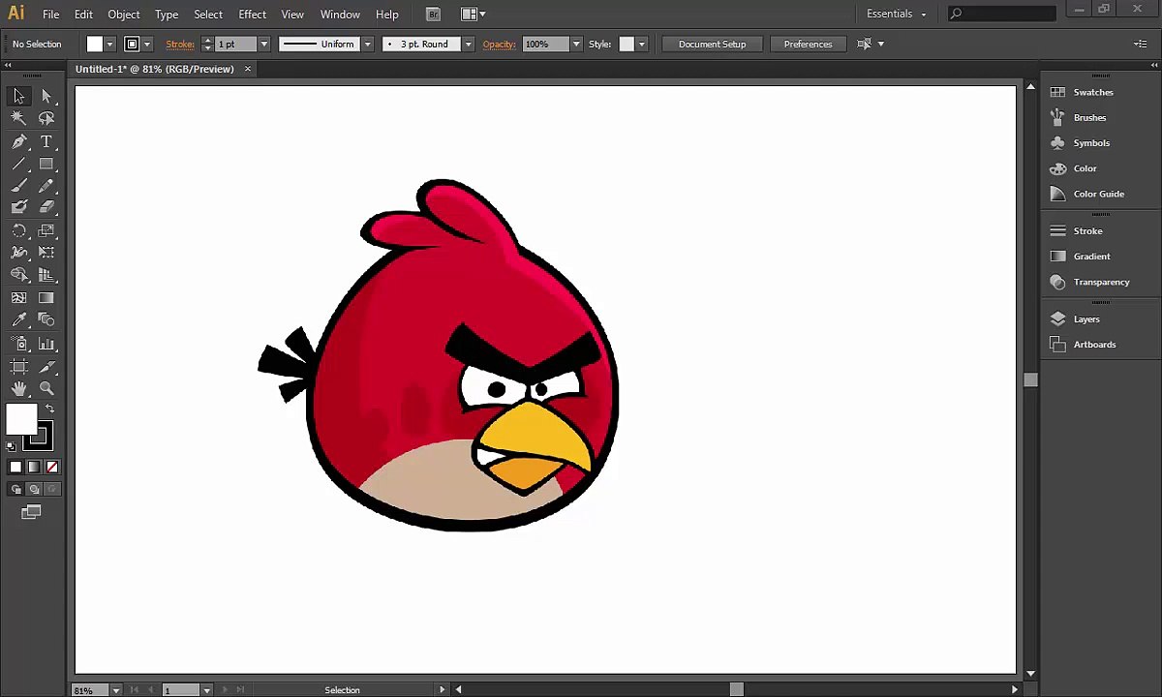Click the orange Stroke panel link
Screen dimensions: 1162x697
point(180,44)
